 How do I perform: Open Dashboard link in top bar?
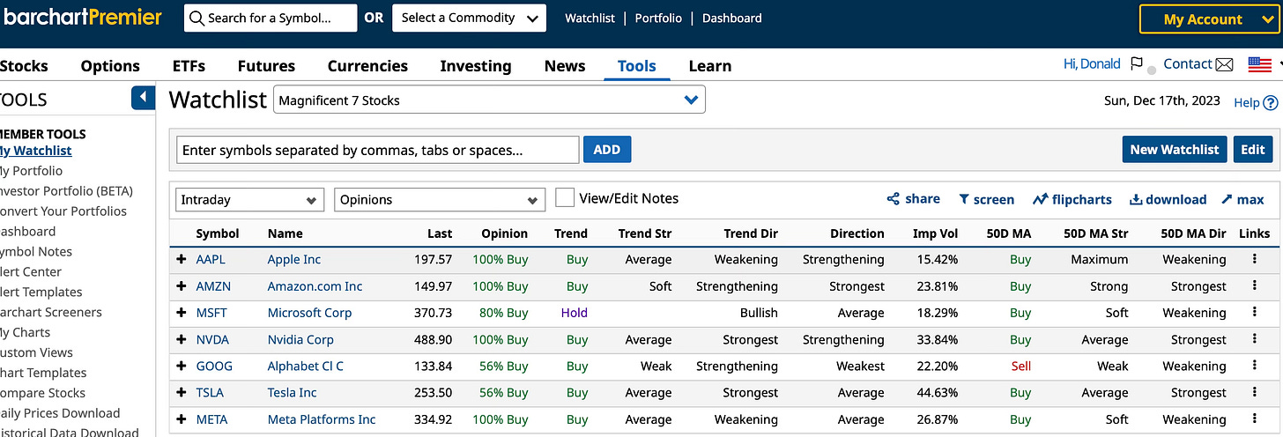[x=732, y=18]
